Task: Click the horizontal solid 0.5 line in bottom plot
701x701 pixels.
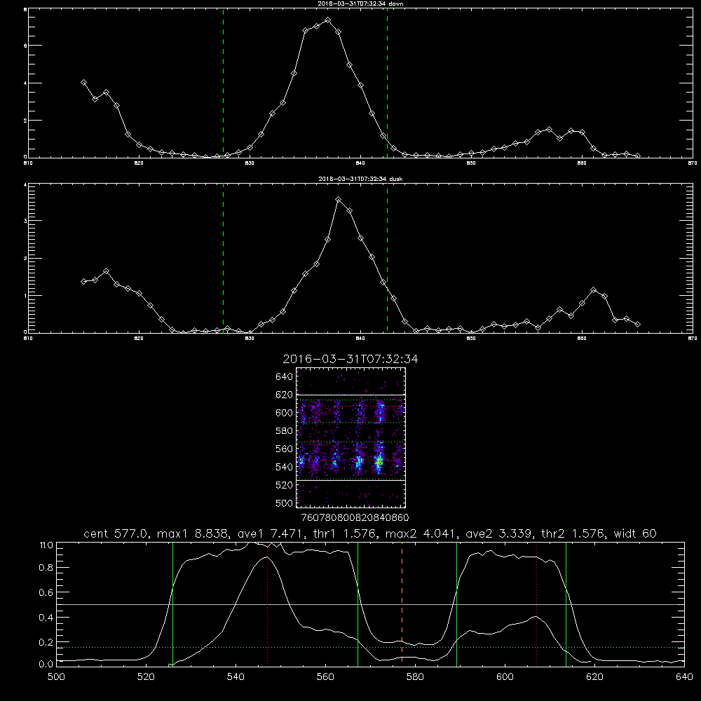Action: pyautogui.click(x=370, y=604)
